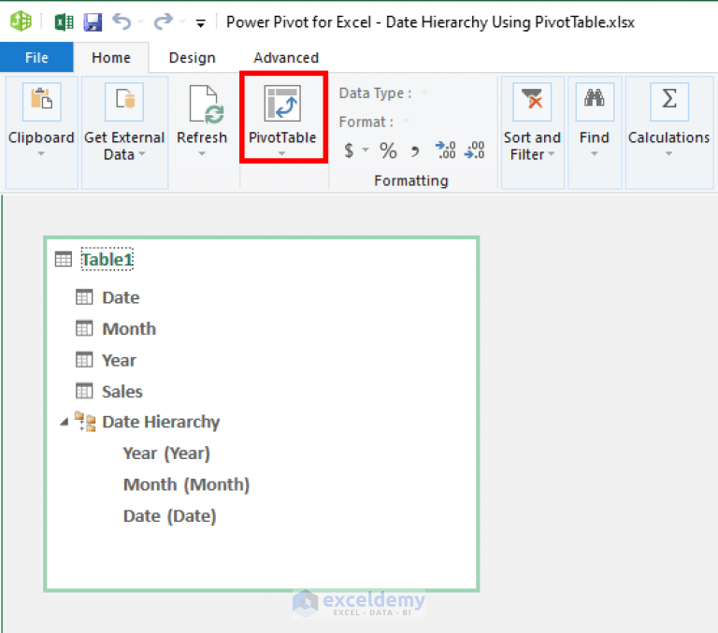
Task: Select the Date Hierarchy item
Action: [x=161, y=422]
